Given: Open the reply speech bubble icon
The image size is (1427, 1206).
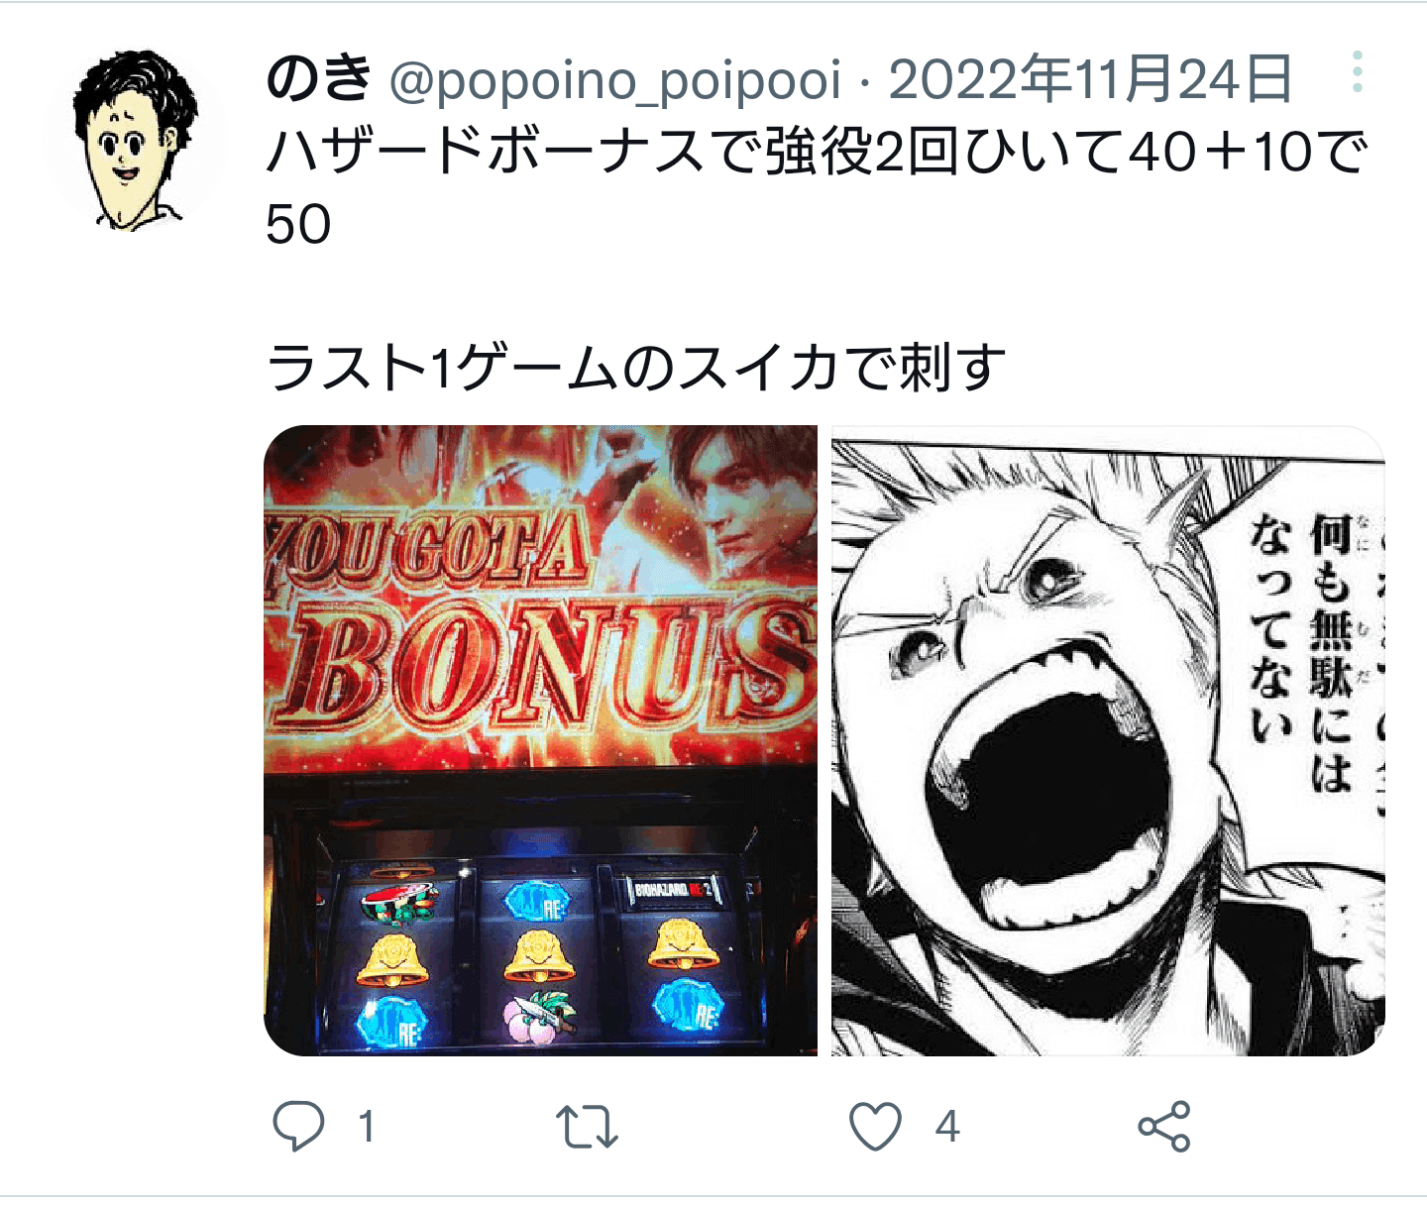Looking at the screenshot, I should (x=298, y=1126).
